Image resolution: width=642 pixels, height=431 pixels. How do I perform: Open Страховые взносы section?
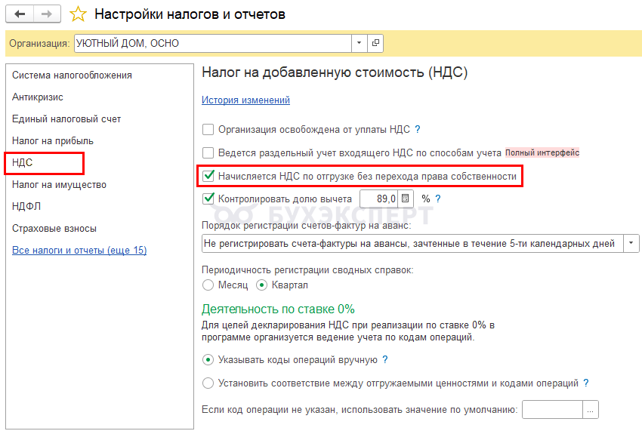54,229
